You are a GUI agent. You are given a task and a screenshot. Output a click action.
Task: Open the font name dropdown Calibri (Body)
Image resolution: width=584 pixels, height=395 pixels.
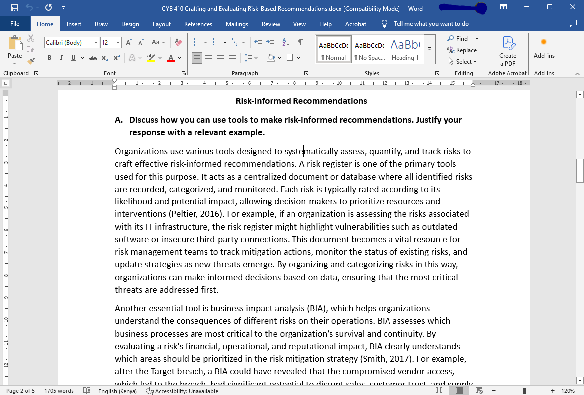pos(96,42)
